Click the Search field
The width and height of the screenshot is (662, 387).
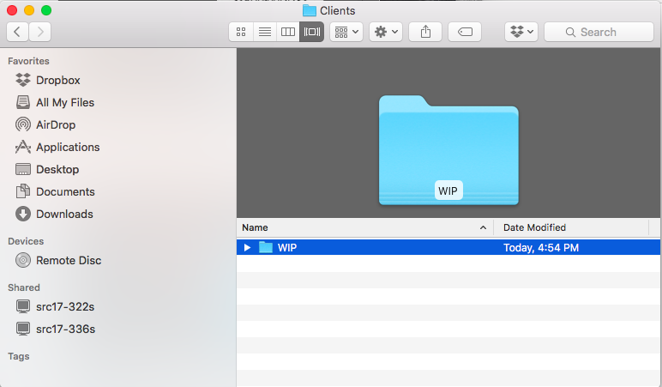click(599, 32)
